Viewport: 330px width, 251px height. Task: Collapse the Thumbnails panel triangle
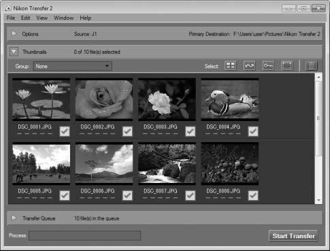[x=14, y=52]
